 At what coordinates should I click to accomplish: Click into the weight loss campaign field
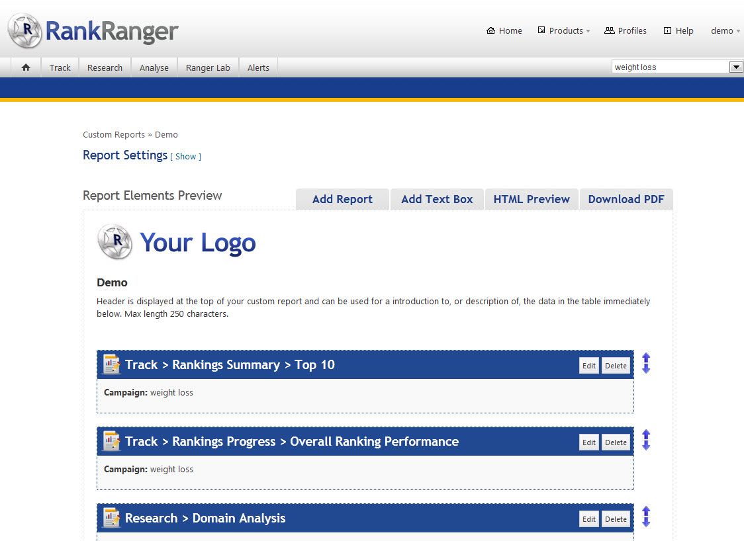pos(670,67)
